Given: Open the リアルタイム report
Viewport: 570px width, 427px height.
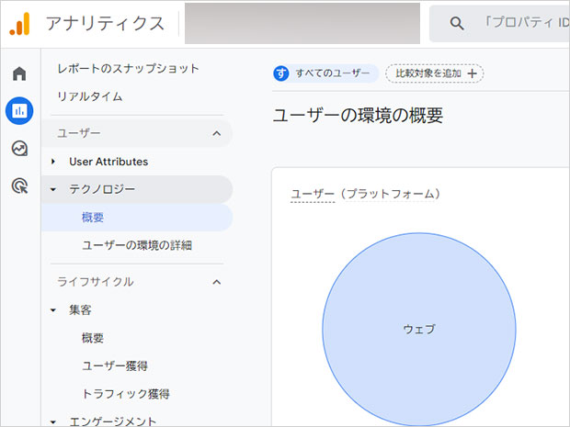Looking at the screenshot, I should click(90, 96).
